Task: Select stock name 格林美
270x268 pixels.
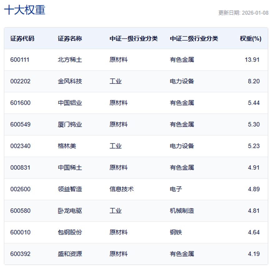Action: pos(67,146)
